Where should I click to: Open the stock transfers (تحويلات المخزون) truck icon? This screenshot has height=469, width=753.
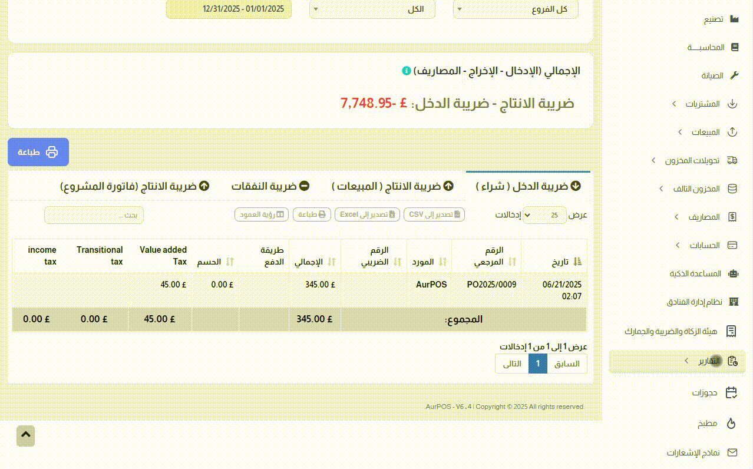[732, 160]
